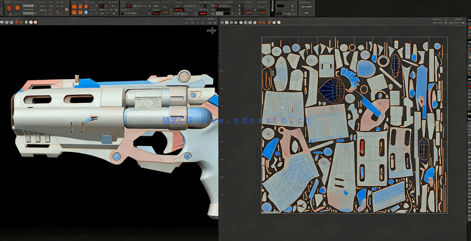Click the second orange circular icon in top-left panel
471x241 pixels.
[x=17, y=8]
